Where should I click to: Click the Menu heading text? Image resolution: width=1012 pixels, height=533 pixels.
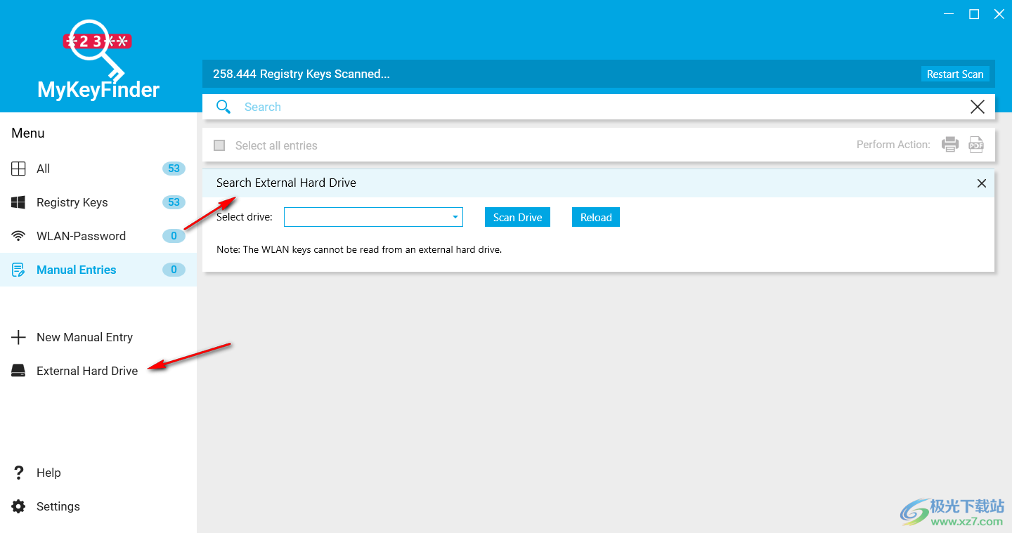click(x=28, y=133)
